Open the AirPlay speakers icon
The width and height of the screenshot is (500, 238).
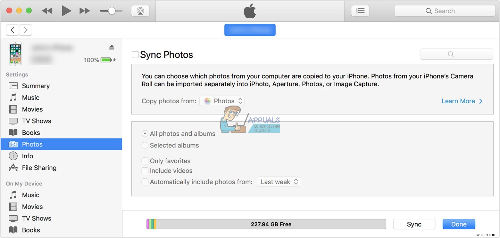(140, 10)
